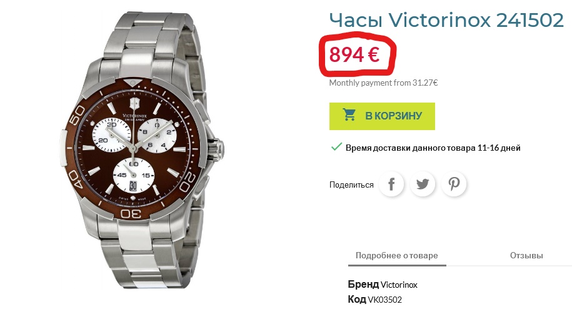Click the Поделиться label
Image resolution: width=572 pixels, height=314 pixels.
click(x=351, y=185)
